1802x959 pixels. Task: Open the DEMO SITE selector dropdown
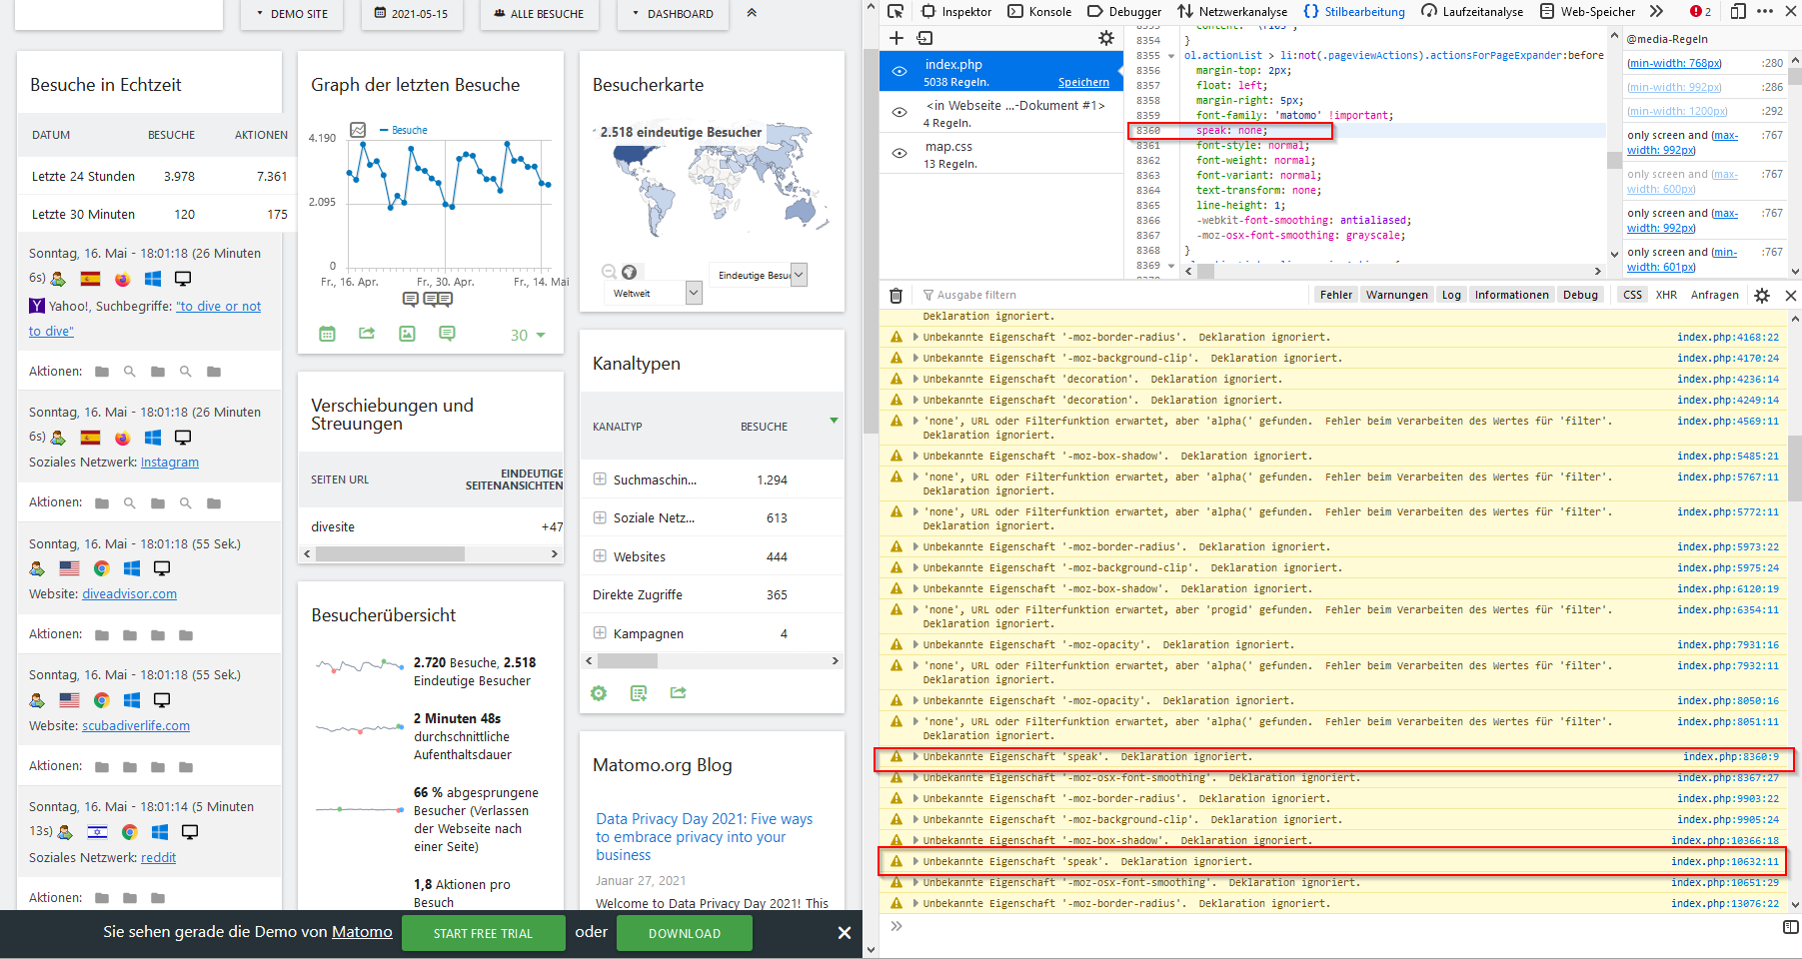click(292, 14)
